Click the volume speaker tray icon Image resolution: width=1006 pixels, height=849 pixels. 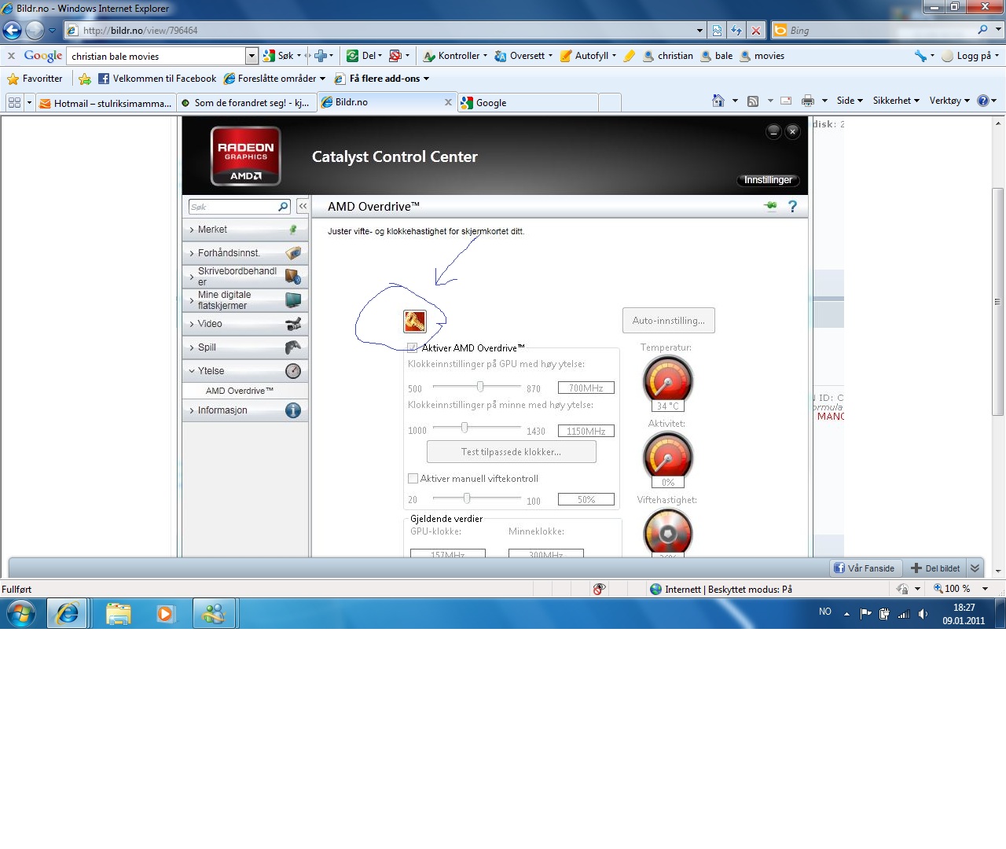click(923, 614)
